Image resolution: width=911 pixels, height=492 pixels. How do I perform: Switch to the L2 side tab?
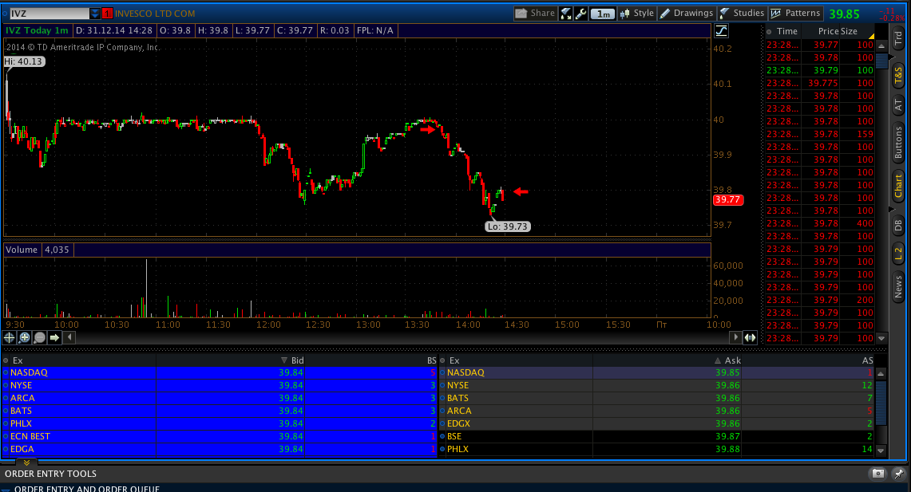[898, 253]
